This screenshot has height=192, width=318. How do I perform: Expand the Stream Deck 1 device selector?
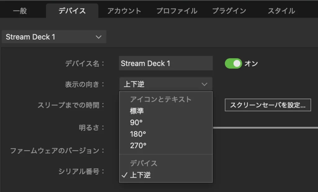point(54,37)
